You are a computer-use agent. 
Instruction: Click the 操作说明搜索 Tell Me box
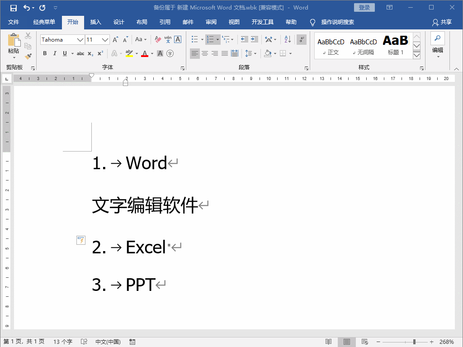337,22
